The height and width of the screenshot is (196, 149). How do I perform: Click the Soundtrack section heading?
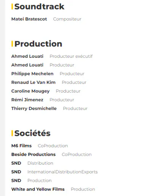pyautogui.click(x=39, y=7)
